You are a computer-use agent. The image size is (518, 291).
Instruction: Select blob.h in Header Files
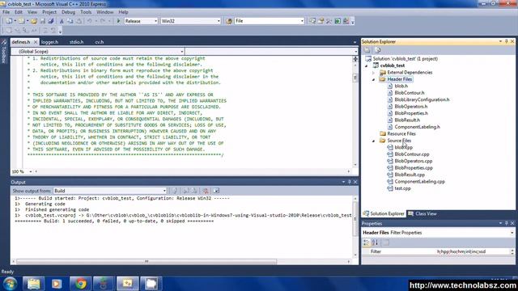[401, 86]
